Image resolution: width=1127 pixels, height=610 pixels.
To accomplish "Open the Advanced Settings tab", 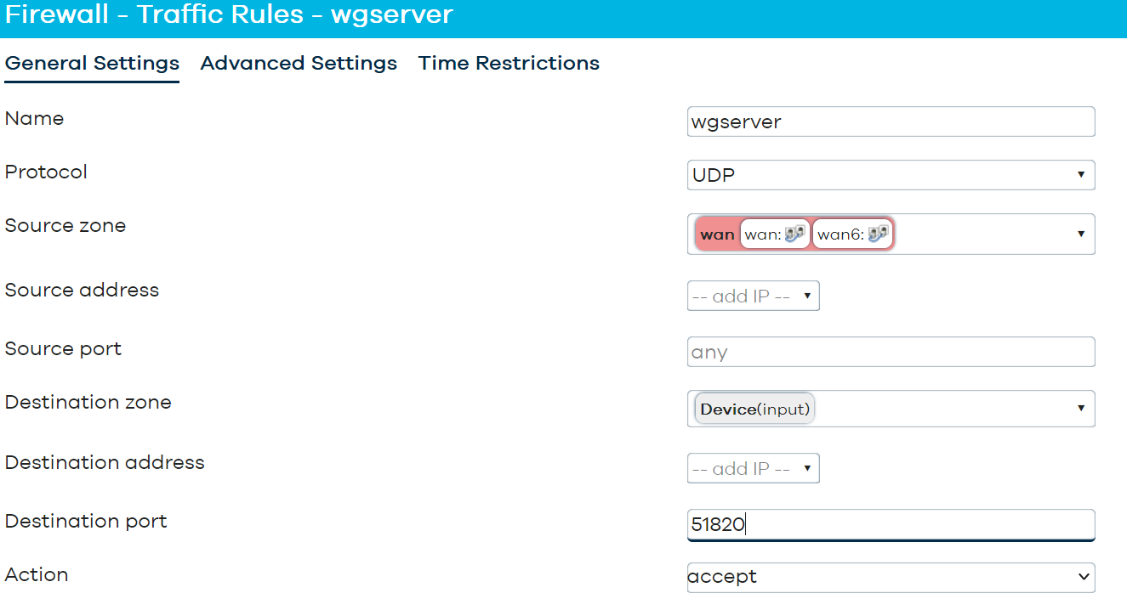I will coord(299,64).
